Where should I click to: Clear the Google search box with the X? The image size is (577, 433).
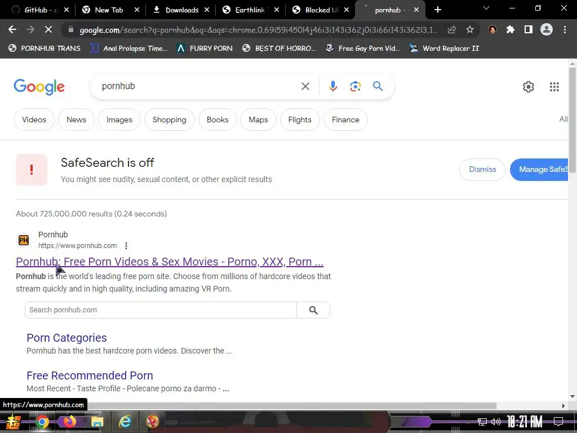click(x=305, y=86)
